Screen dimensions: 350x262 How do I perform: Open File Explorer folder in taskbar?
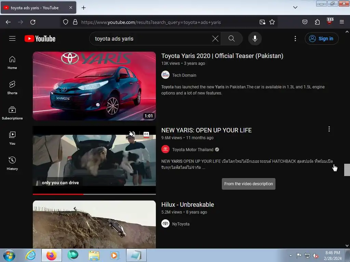pos(94,255)
